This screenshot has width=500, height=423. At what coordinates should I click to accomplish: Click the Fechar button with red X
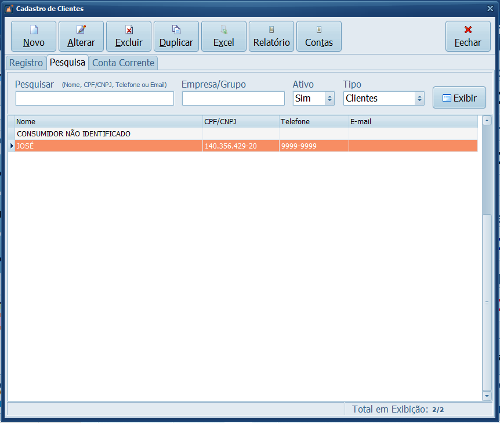(468, 37)
